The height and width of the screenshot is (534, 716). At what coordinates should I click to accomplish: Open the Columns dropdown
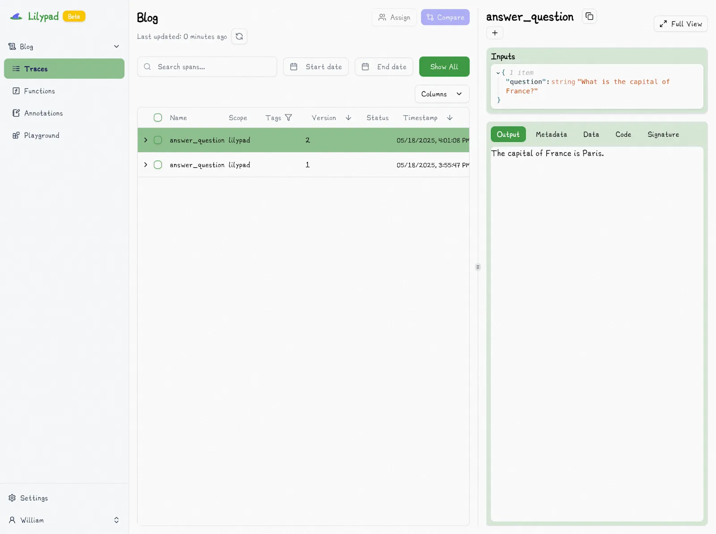[442, 94]
